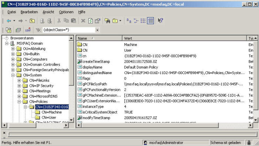
Task: Click the disconnect server toolbar icon
Action: coord(50,21)
